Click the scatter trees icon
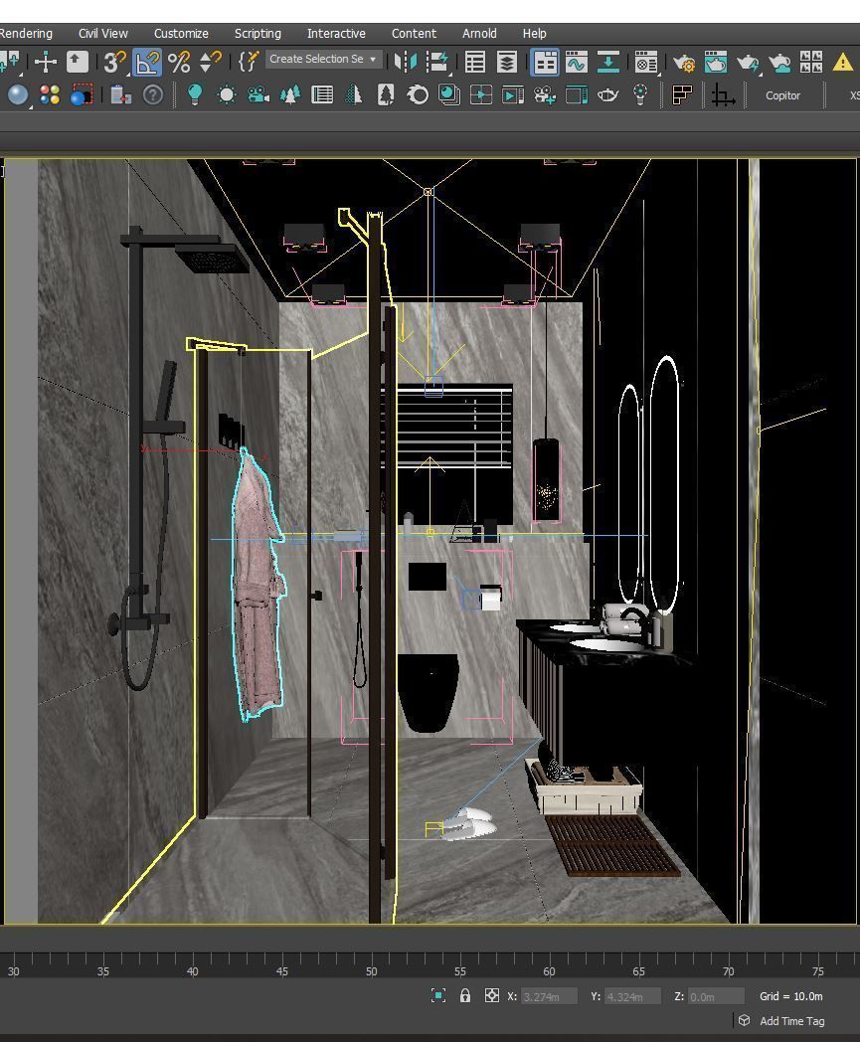The width and height of the screenshot is (860, 1042). pos(290,95)
